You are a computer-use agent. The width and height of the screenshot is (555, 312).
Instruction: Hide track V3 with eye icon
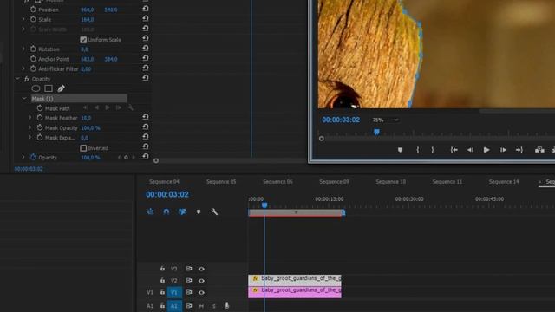coord(201,269)
